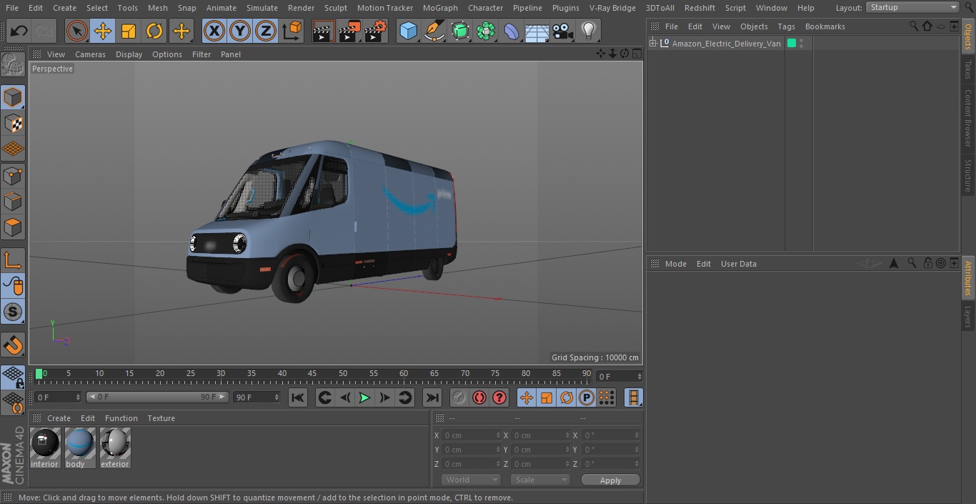
Task: Toggle Autokeying button
Action: pyautogui.click(x=479, y=397)
